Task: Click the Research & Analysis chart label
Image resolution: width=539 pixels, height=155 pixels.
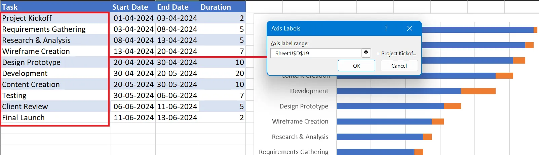Action: [x=300, y=137]
